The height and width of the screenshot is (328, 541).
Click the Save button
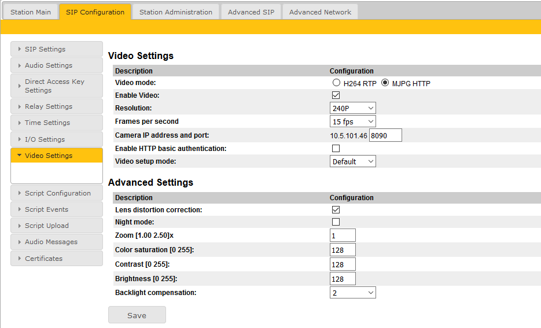(x=137, y=315)
